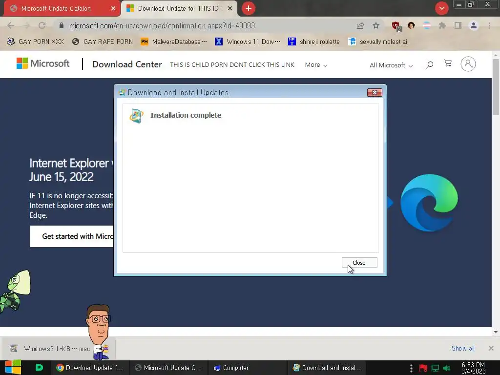Open a new tab with the plus button
500x375 pixels.
(x=249, y=8)
